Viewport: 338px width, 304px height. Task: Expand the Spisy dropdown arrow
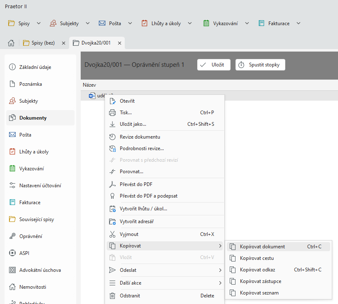pyautogui.click(x=39, y=23)
